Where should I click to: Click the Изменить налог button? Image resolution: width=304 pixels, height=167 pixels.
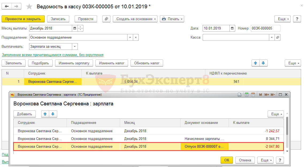pos(112,63)
